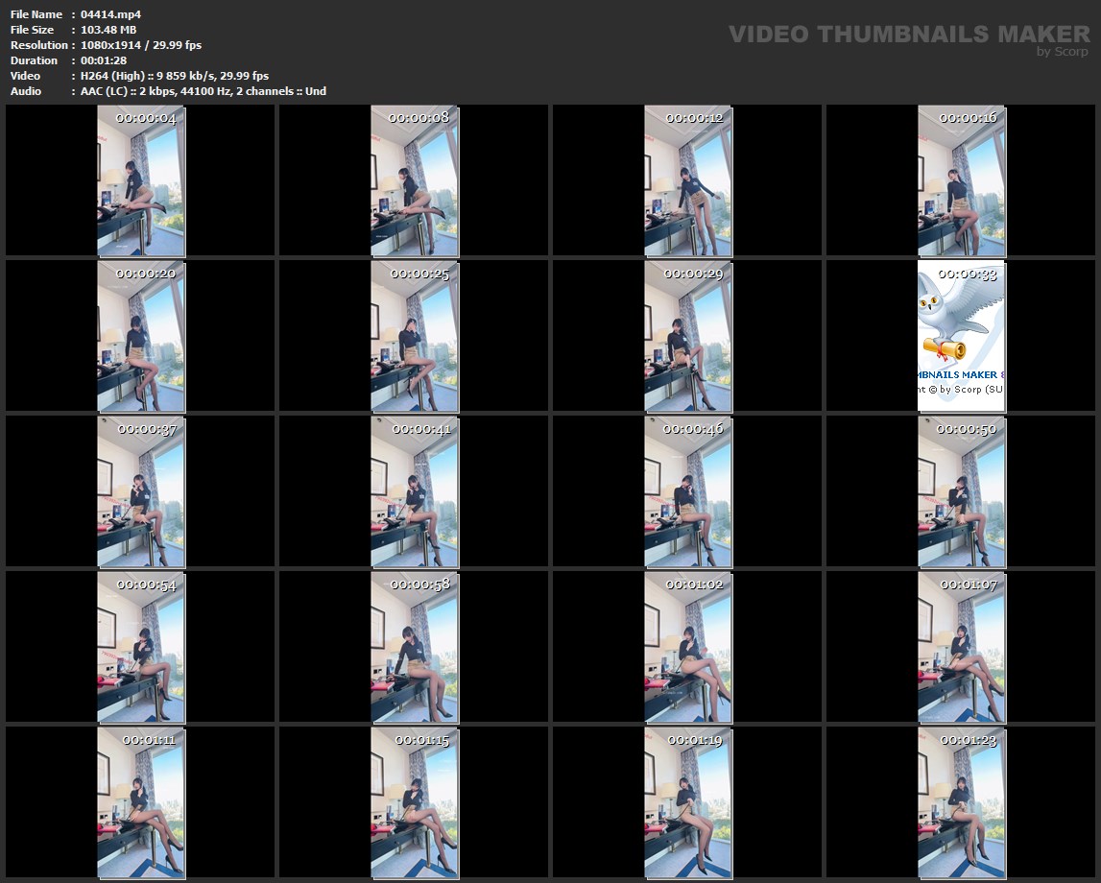Click the File Name label
Image resolution: width=1101 pixels, height=883 pixels.
click(36, 14)
